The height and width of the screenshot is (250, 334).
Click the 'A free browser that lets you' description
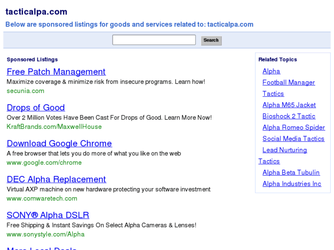pyautogui.click(x=94, y=154)
